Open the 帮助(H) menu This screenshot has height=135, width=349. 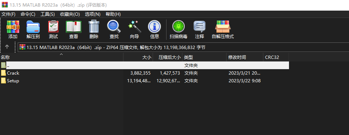click(x=113, y=14)
